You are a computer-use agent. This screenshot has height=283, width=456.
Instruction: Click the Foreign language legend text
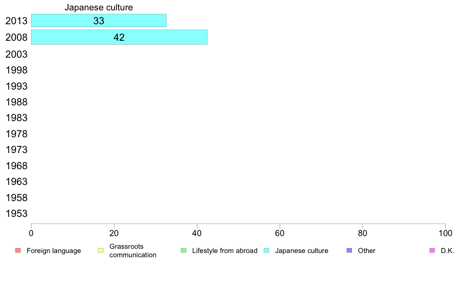[x=54, y=251]
